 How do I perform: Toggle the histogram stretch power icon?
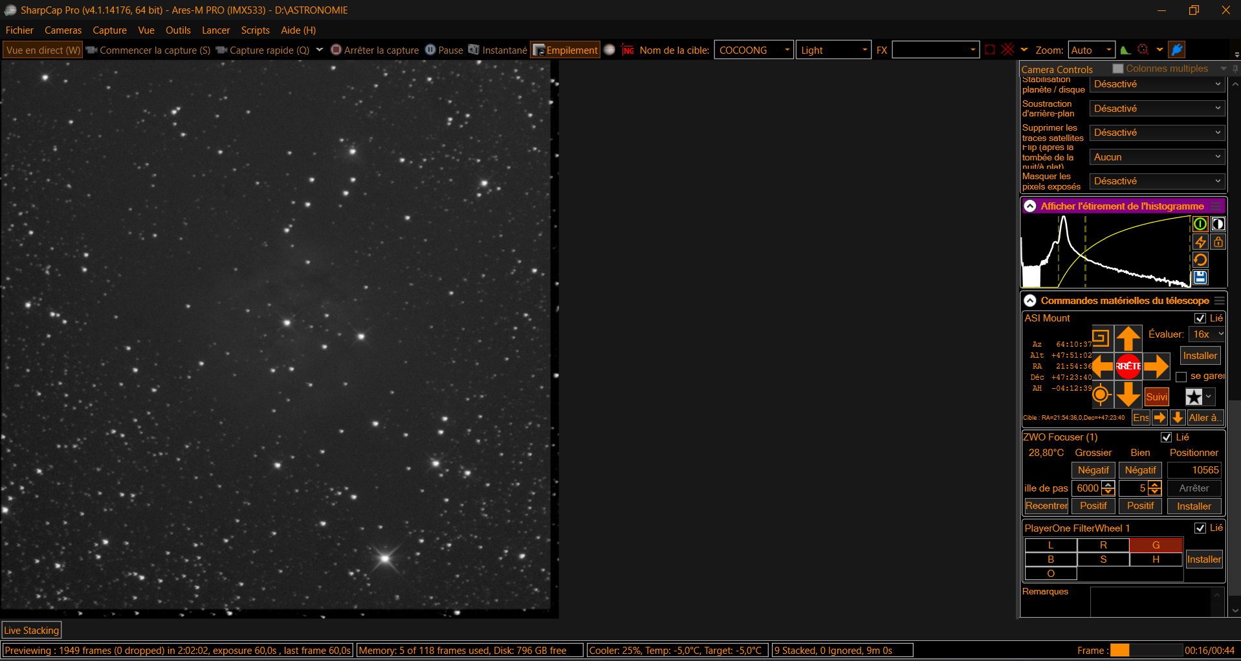[x=1200, y=224]
